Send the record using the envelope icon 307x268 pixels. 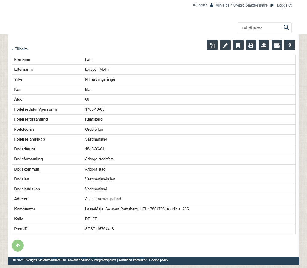[277, 45]
